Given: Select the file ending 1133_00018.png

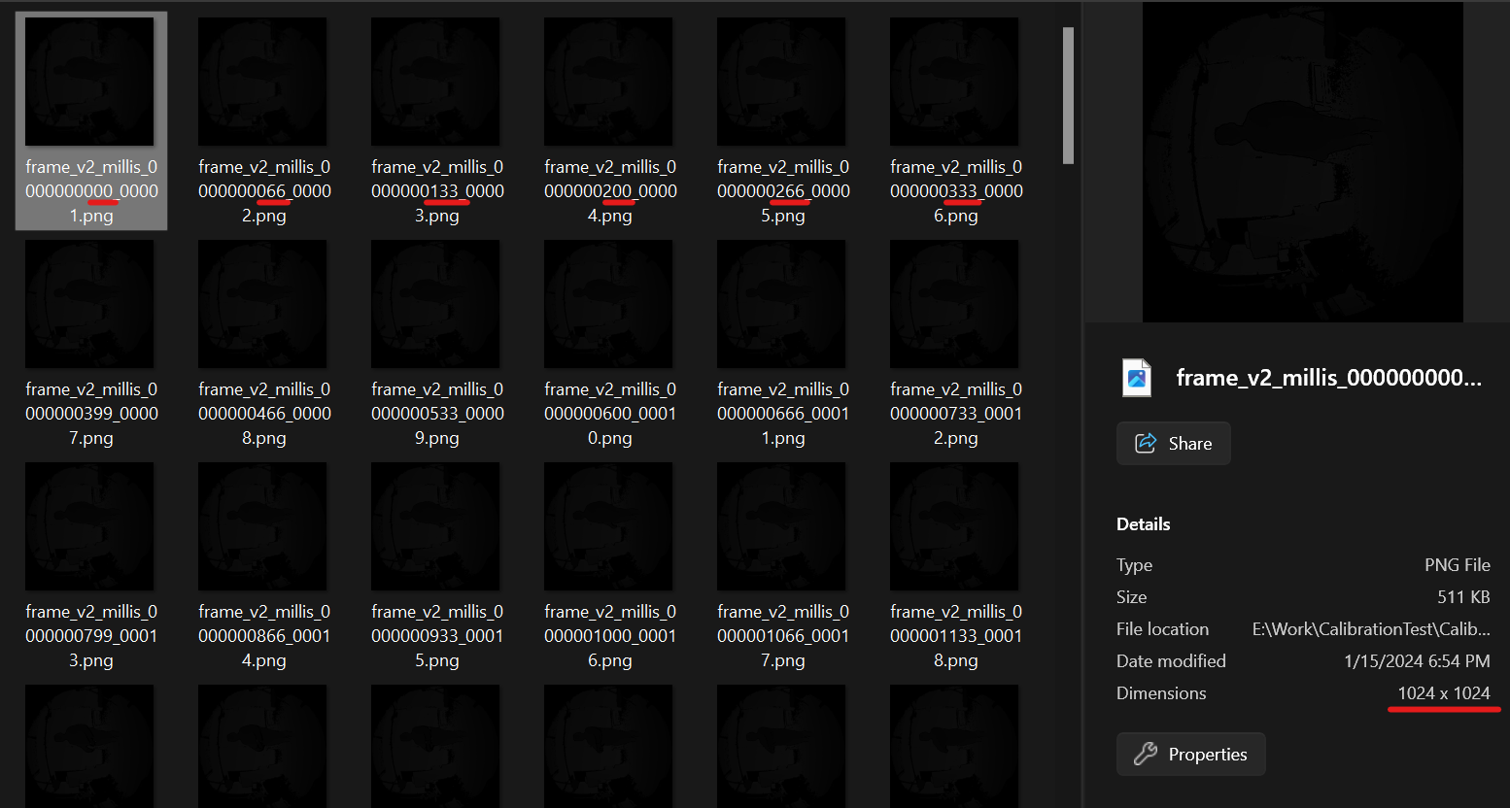Looking at the screenshot, I should [954, 527].
